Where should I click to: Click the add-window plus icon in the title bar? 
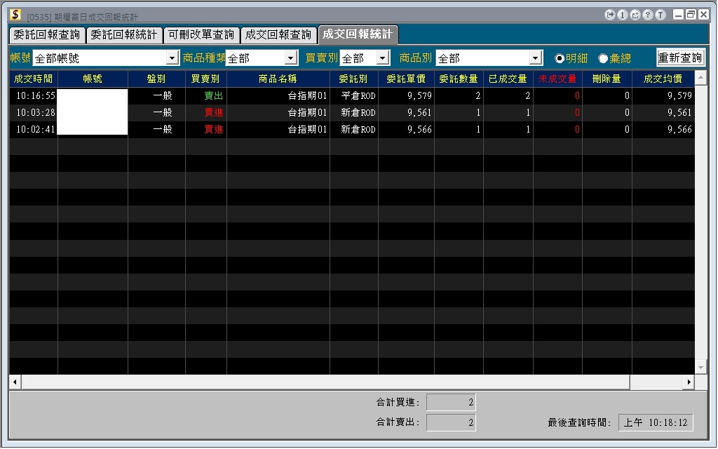[635, 15]
